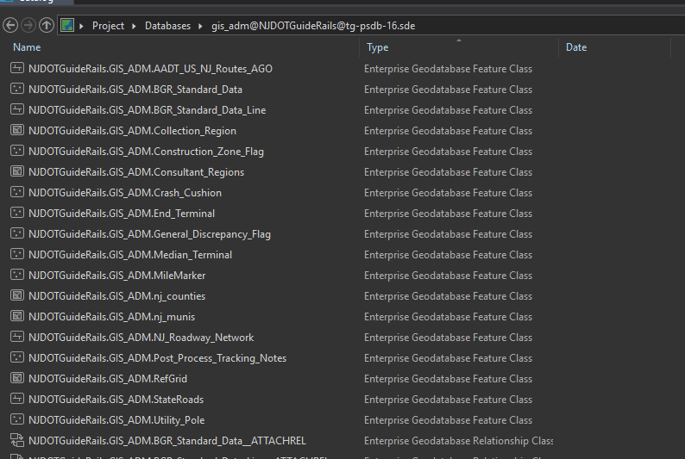Click point icon of Construction_Zone_Flag
The width and height of the screenshot is (685, 459).
click(17, 151)
